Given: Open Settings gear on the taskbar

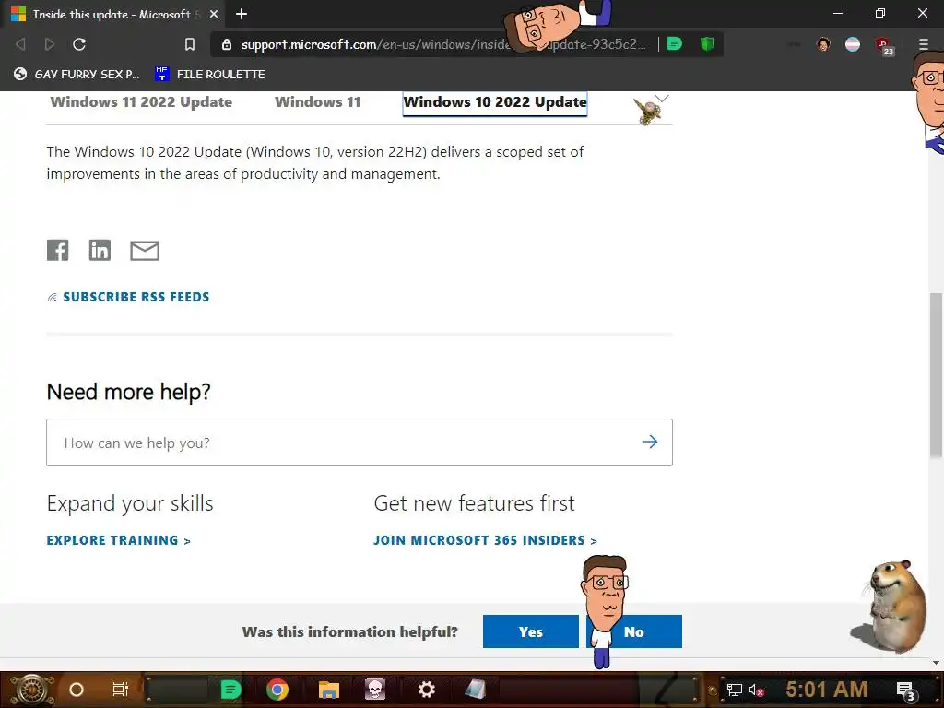Looking at the screenshot, I should click(x=426, y=690).
